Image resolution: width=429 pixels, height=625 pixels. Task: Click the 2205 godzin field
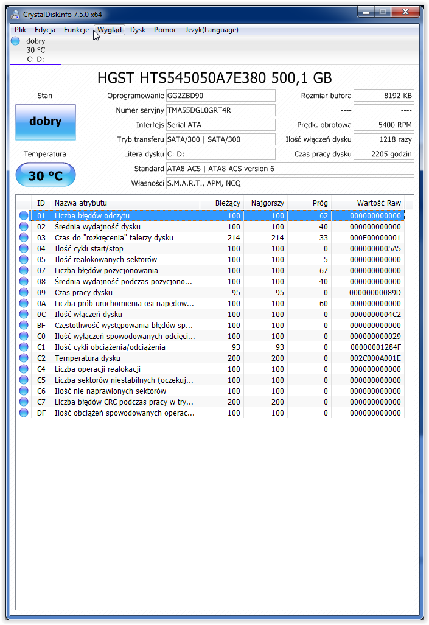[x=384, y=154]
